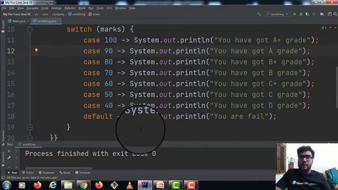The width and height of the screenshot is (338, 190).
Task: Open the TODO tool window
Action: 28,173
